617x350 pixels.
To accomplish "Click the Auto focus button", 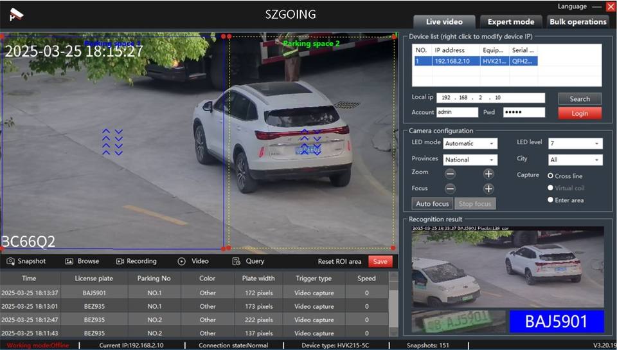I will tap(432, 204).
